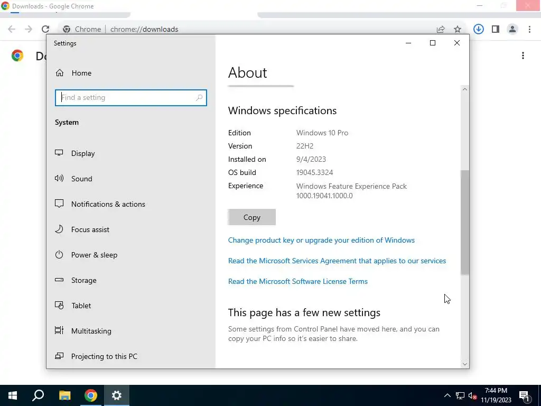541x406 pixels.
Task: Click the Find a setting search box
Action: tap(131, 98)
